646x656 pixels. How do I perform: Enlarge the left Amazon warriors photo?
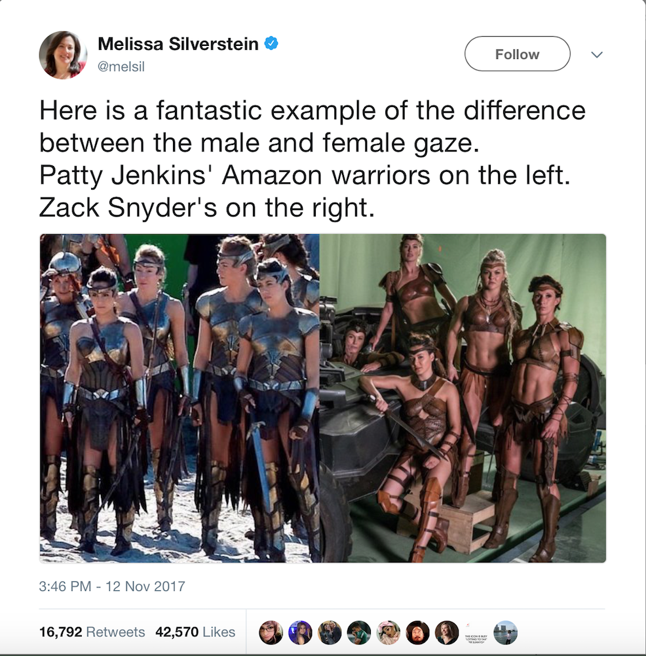point(180,398)
